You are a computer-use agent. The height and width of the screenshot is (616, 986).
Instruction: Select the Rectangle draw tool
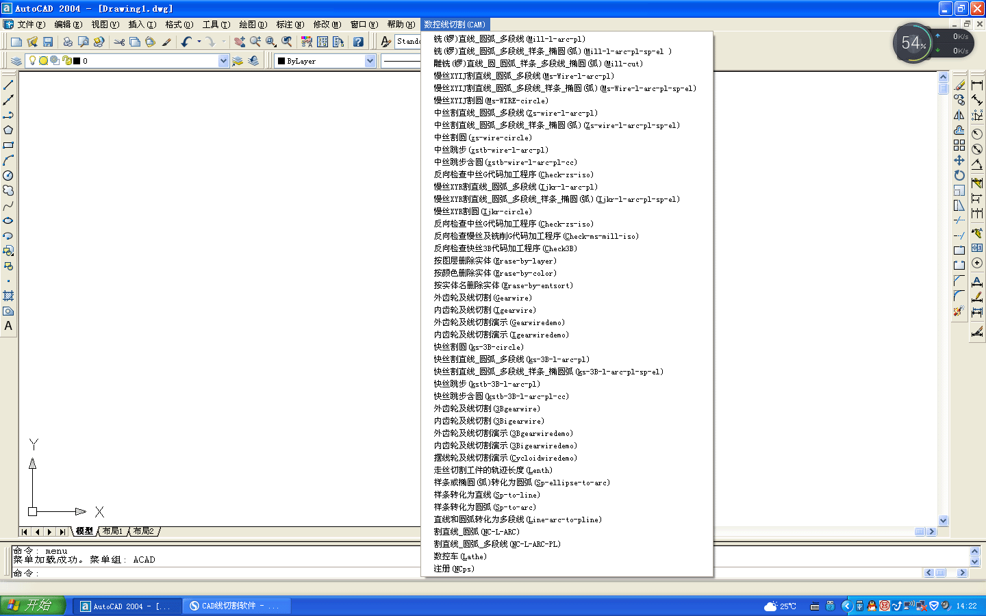pyautogui.click(x=8, y=145)
